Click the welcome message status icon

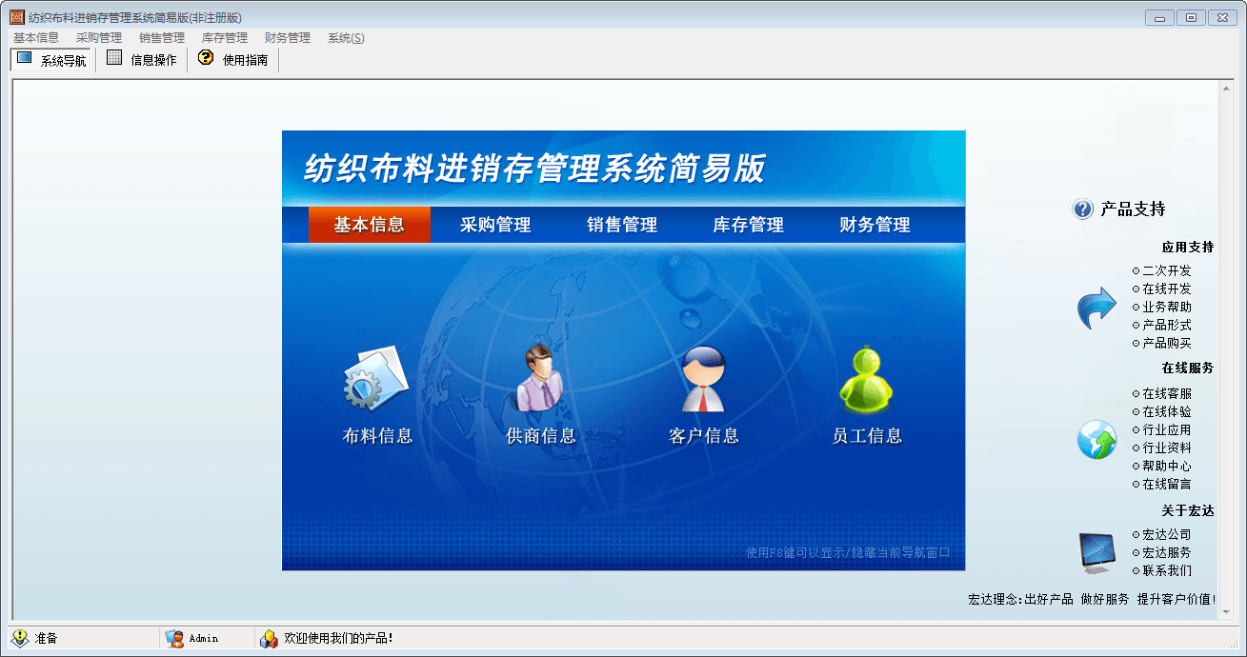[269, 638]
